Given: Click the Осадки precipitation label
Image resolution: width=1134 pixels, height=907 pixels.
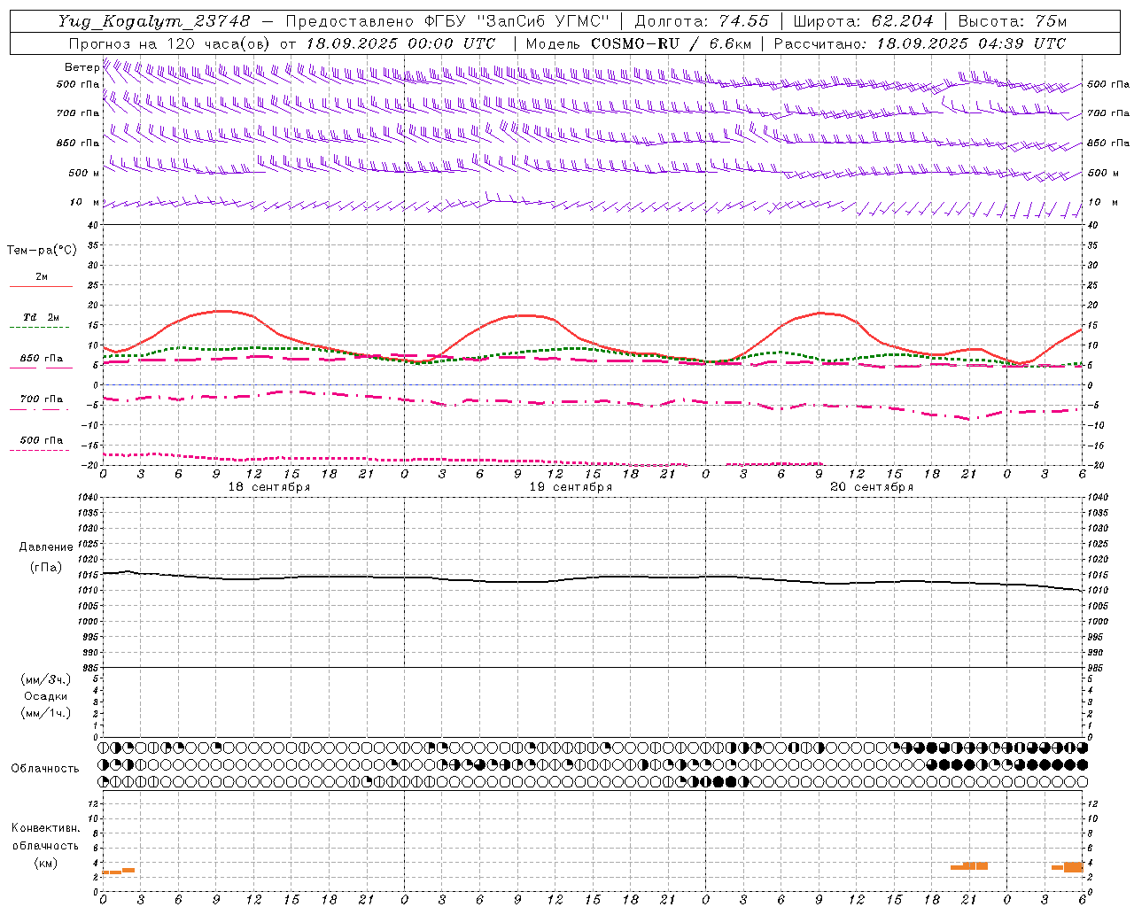Looking at the screenshot, I should (x=46, y=696).
